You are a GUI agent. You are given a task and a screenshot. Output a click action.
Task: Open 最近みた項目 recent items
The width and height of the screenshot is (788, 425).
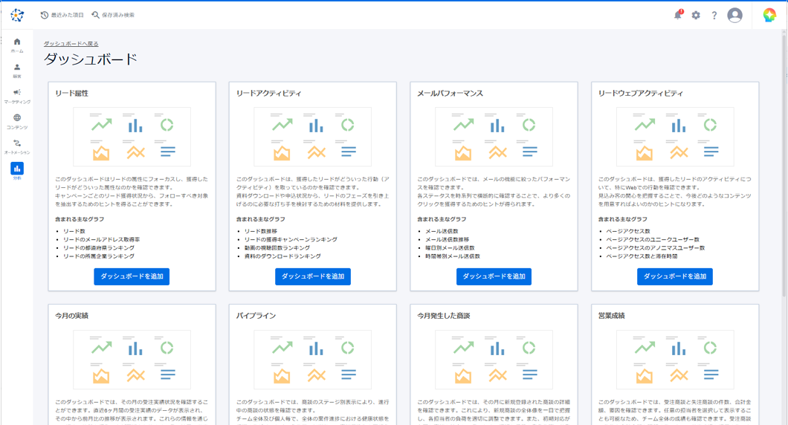tap(62, 15)
